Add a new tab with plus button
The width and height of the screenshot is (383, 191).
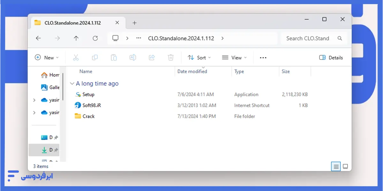[134, 23]
